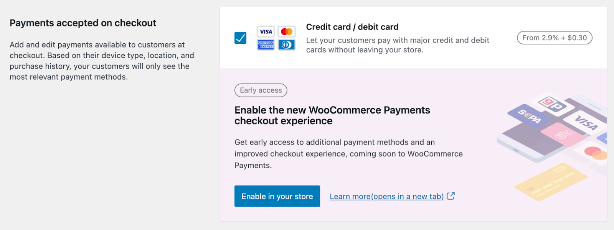This screenshot has width=614, height=230.
Task: Click the Mastercard logo icon
Action: [286, 31]
